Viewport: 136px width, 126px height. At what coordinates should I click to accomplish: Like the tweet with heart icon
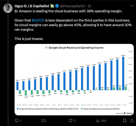coord(71,121)
